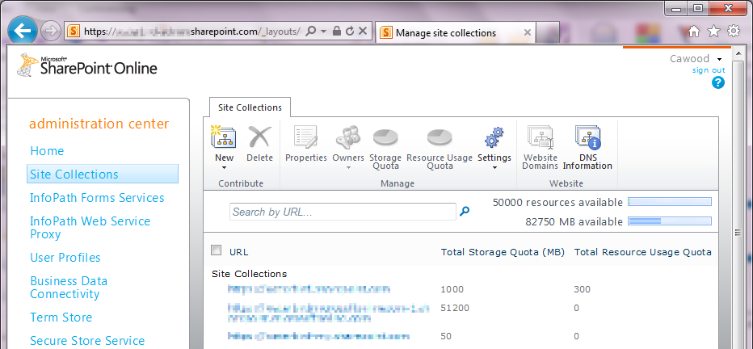Open the Storage Quota pie icon
This screenshot has height=349, width=753.
coord(385,138)
